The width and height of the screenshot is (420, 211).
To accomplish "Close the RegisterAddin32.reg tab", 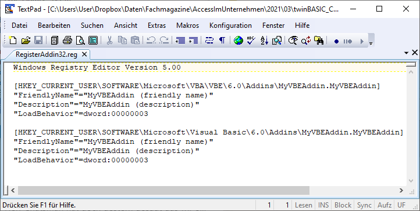I will (84, 54).
